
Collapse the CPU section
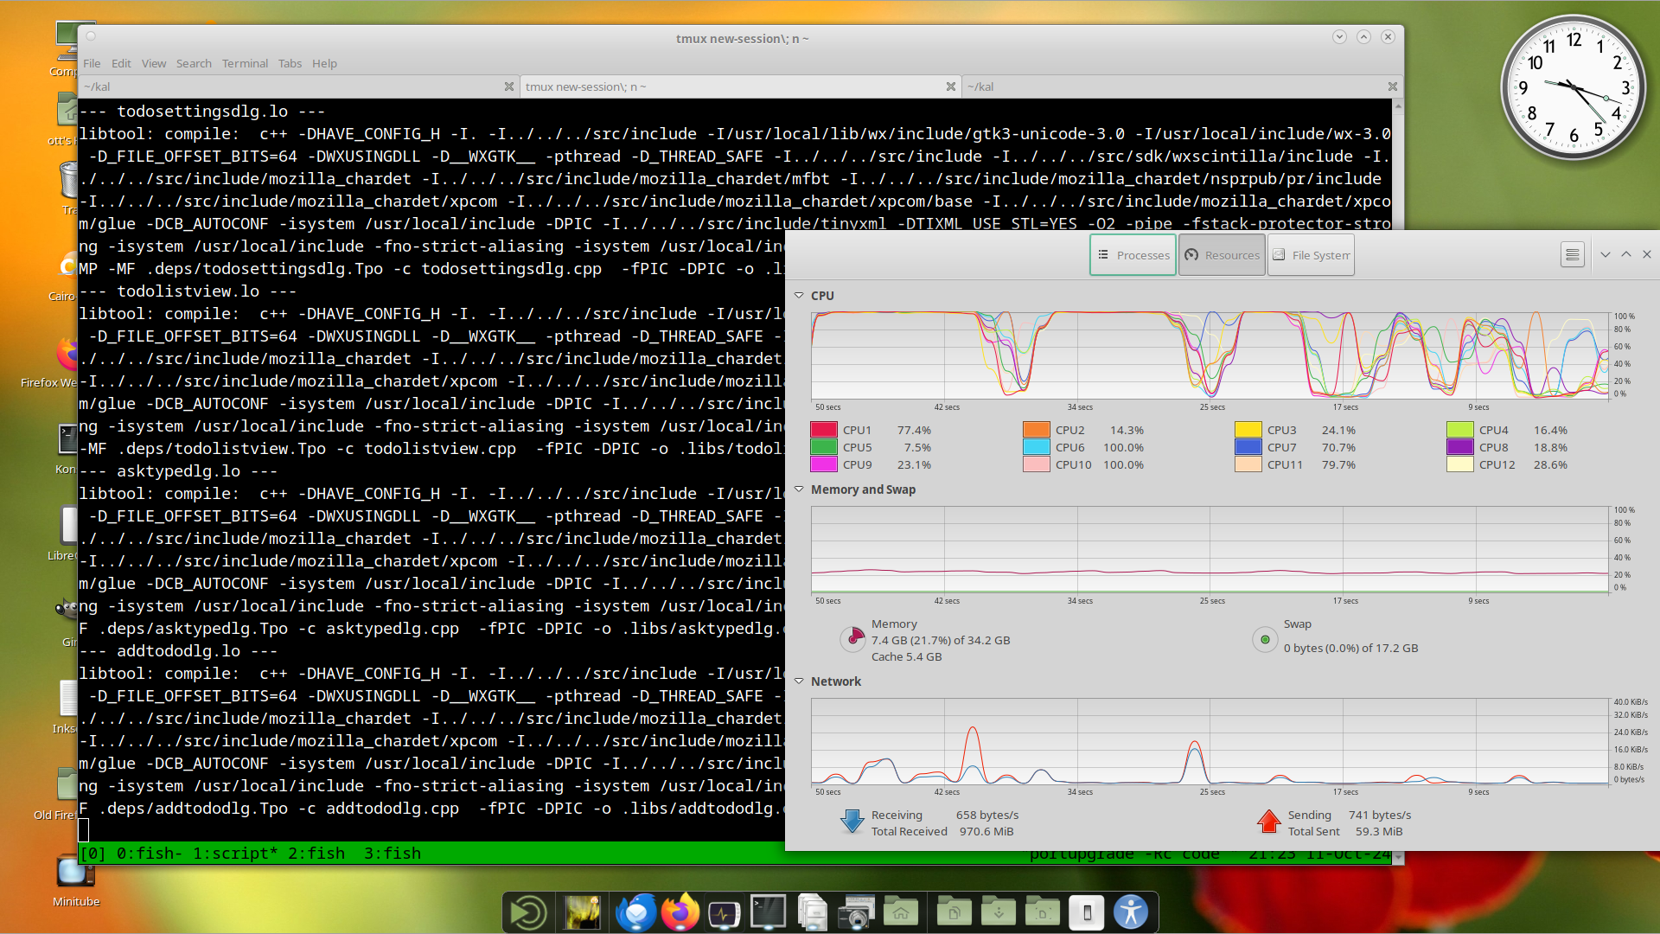pos(799,296)
